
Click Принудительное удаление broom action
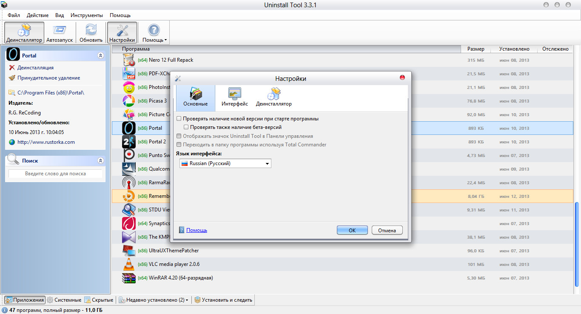click(x=44, y=78)
